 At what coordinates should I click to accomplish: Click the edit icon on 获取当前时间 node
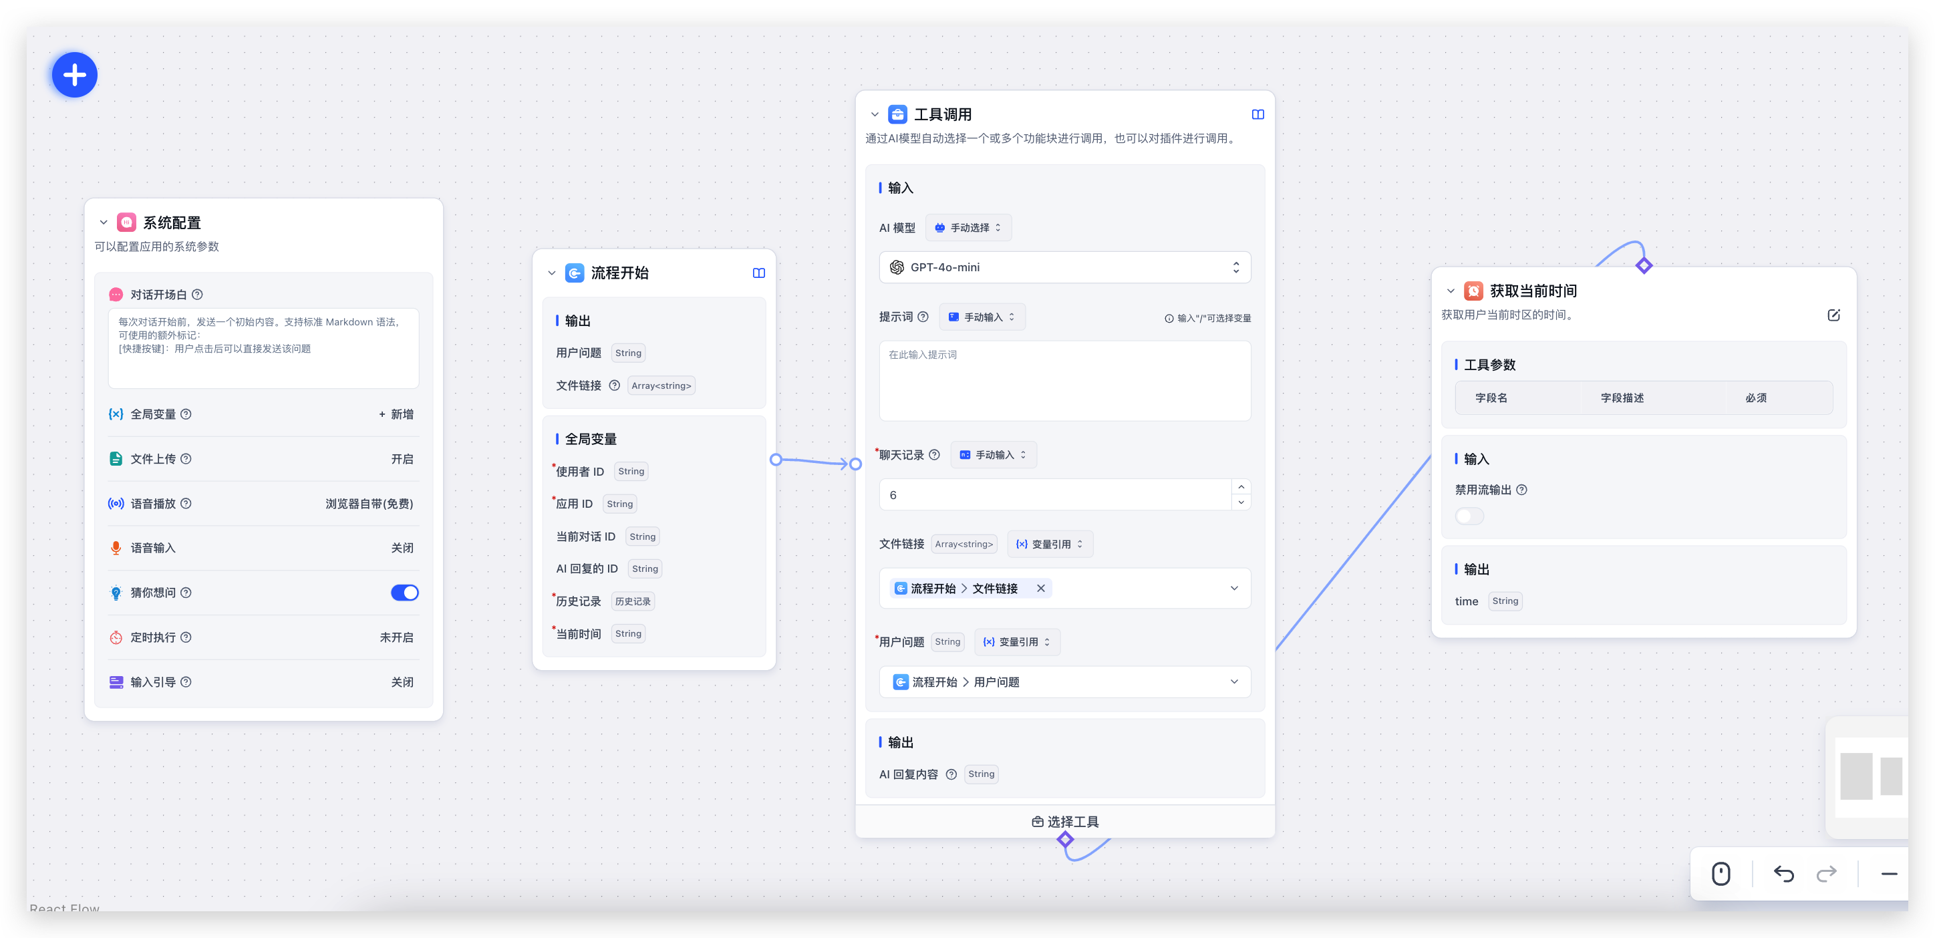(x=1833, y=315)
